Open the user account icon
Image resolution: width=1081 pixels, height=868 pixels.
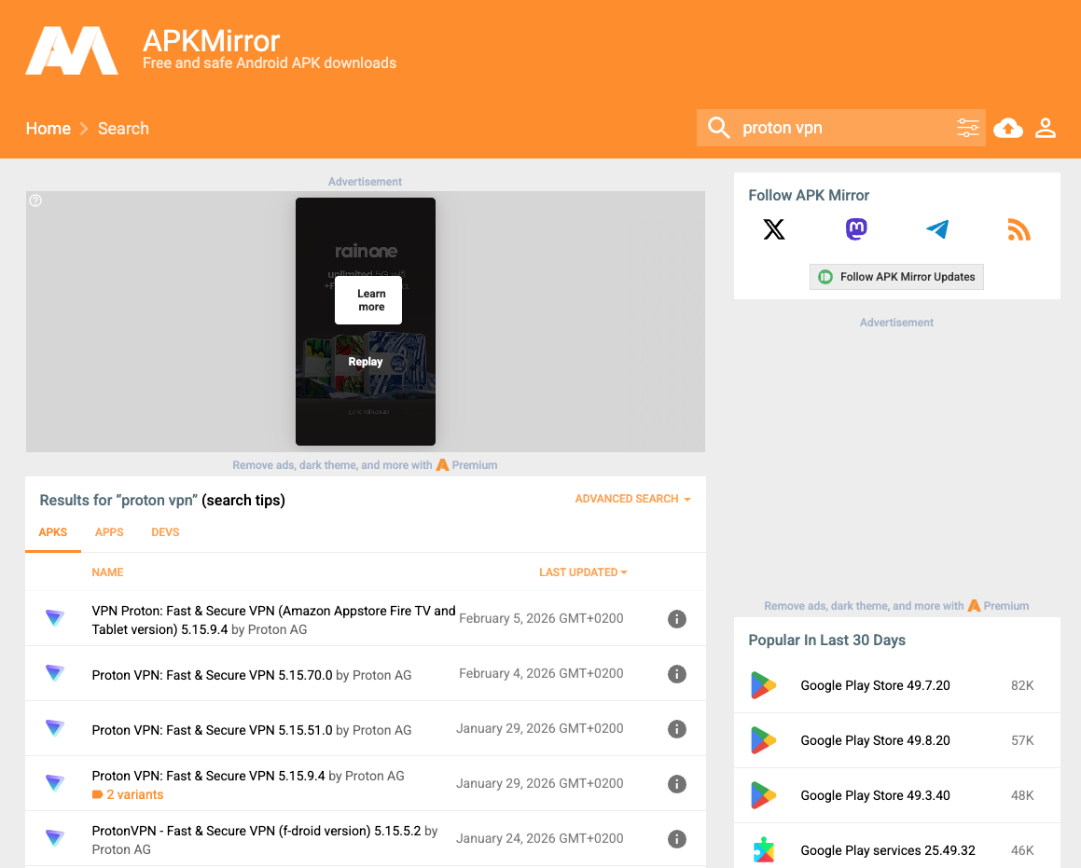point(1046,128)
